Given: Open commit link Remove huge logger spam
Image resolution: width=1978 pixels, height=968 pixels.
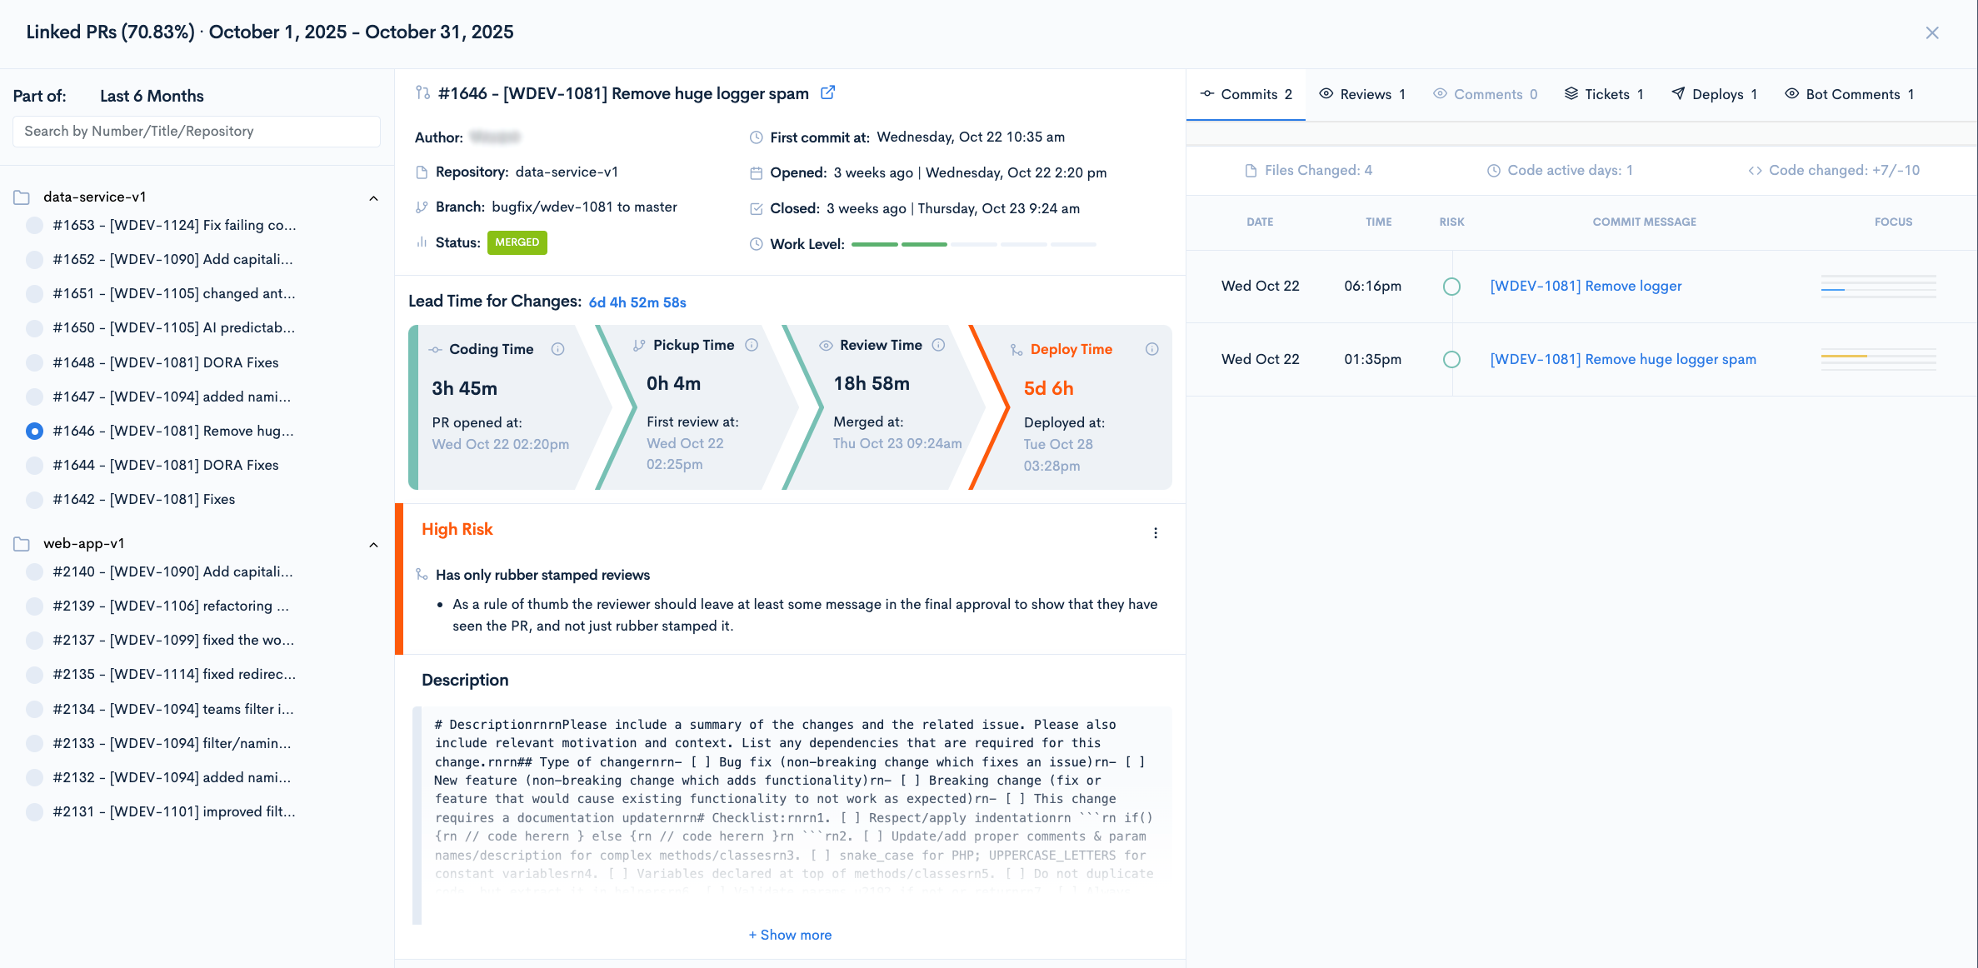Looking at the screenshot, I should [1622, 359].
